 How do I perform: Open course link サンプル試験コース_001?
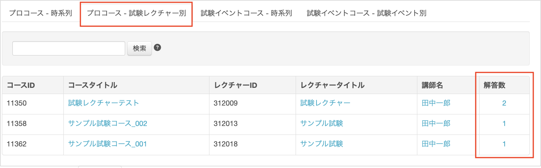(107, 144)
